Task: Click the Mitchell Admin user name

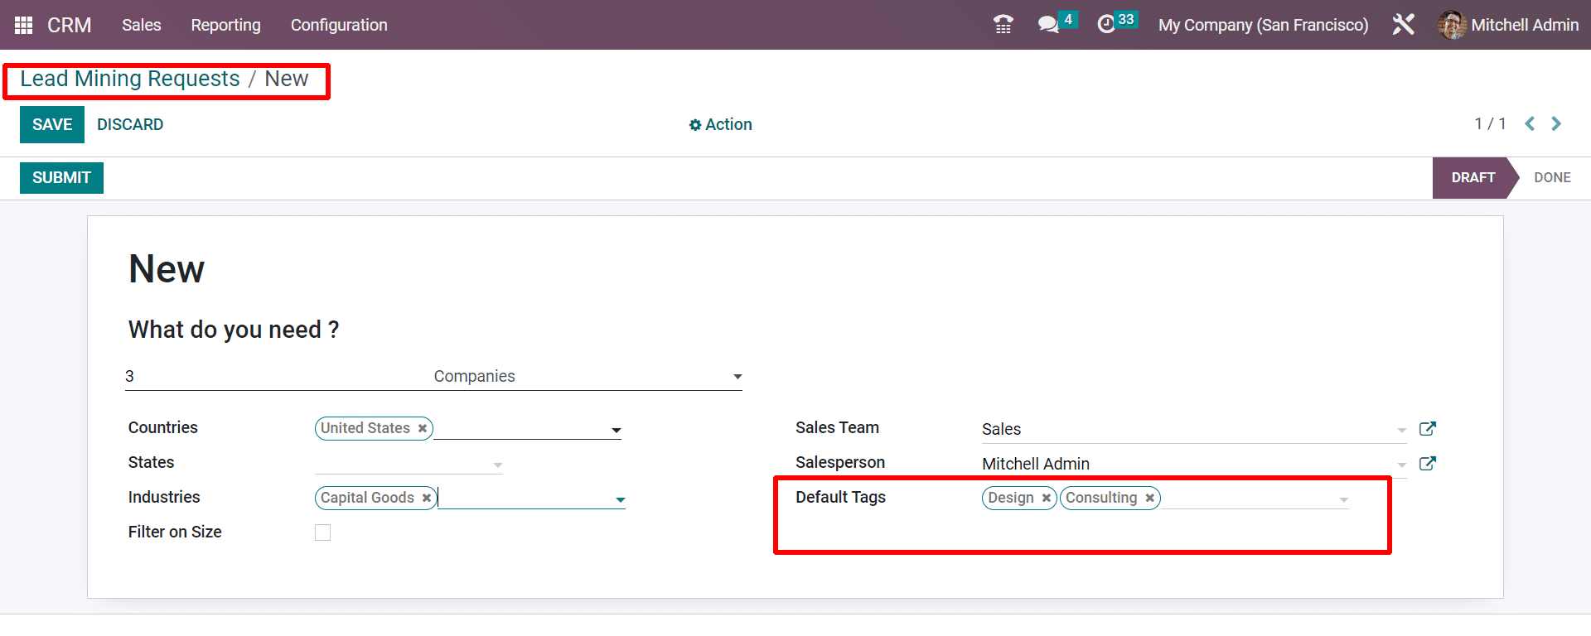Action: (x=1525, y=25)
